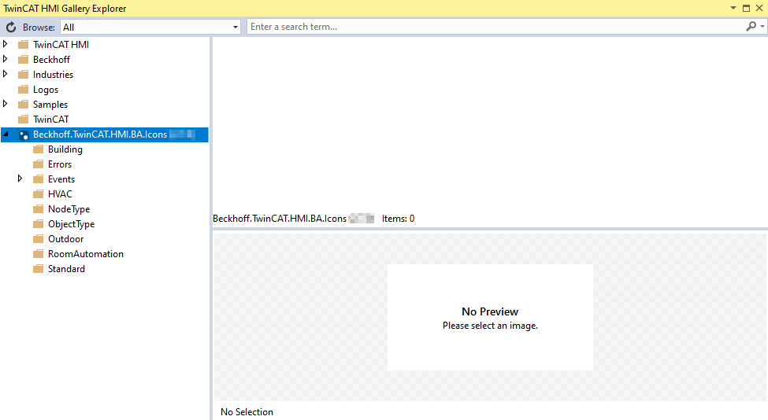Maximize the Gallery Explorer panel
Screen dimensions: 768x420
[746, 8]
